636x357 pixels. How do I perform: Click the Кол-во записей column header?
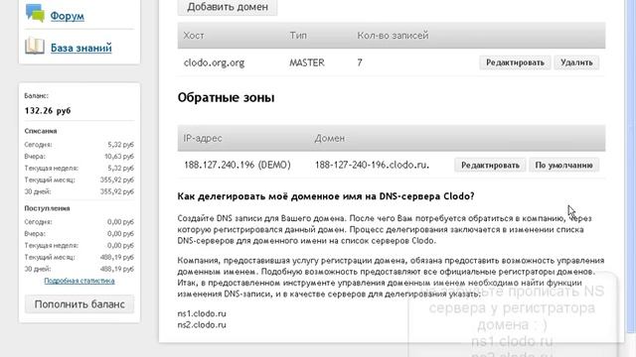click(393, 36)
